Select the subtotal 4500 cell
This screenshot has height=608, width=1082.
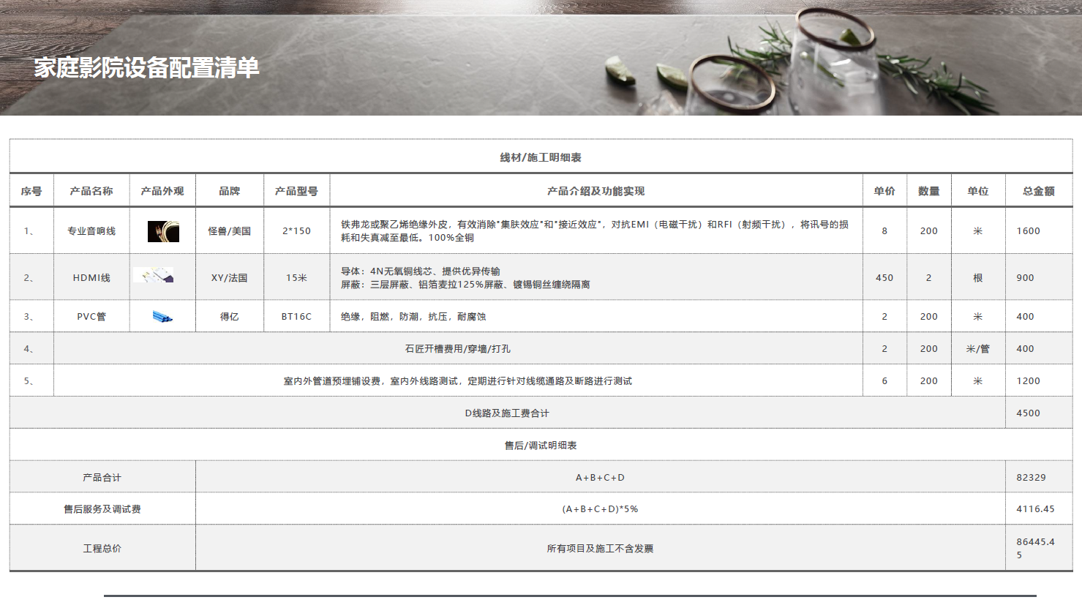[x=1039, y=413]
